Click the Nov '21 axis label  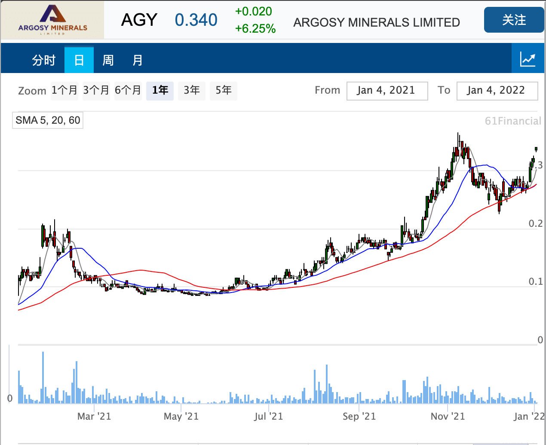pos(448,416)
